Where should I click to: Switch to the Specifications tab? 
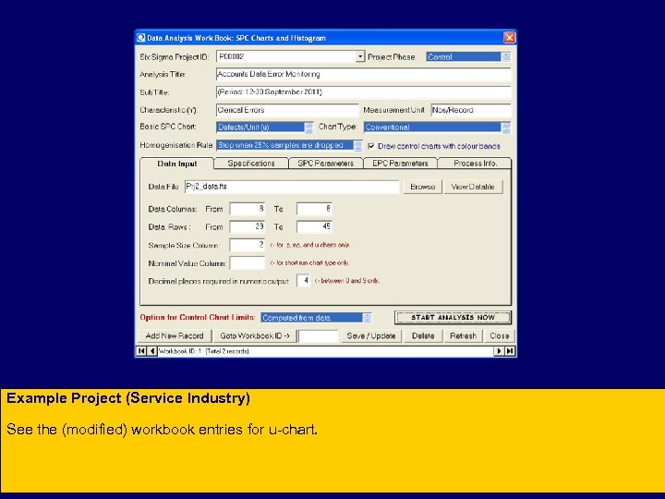(251, 164)
